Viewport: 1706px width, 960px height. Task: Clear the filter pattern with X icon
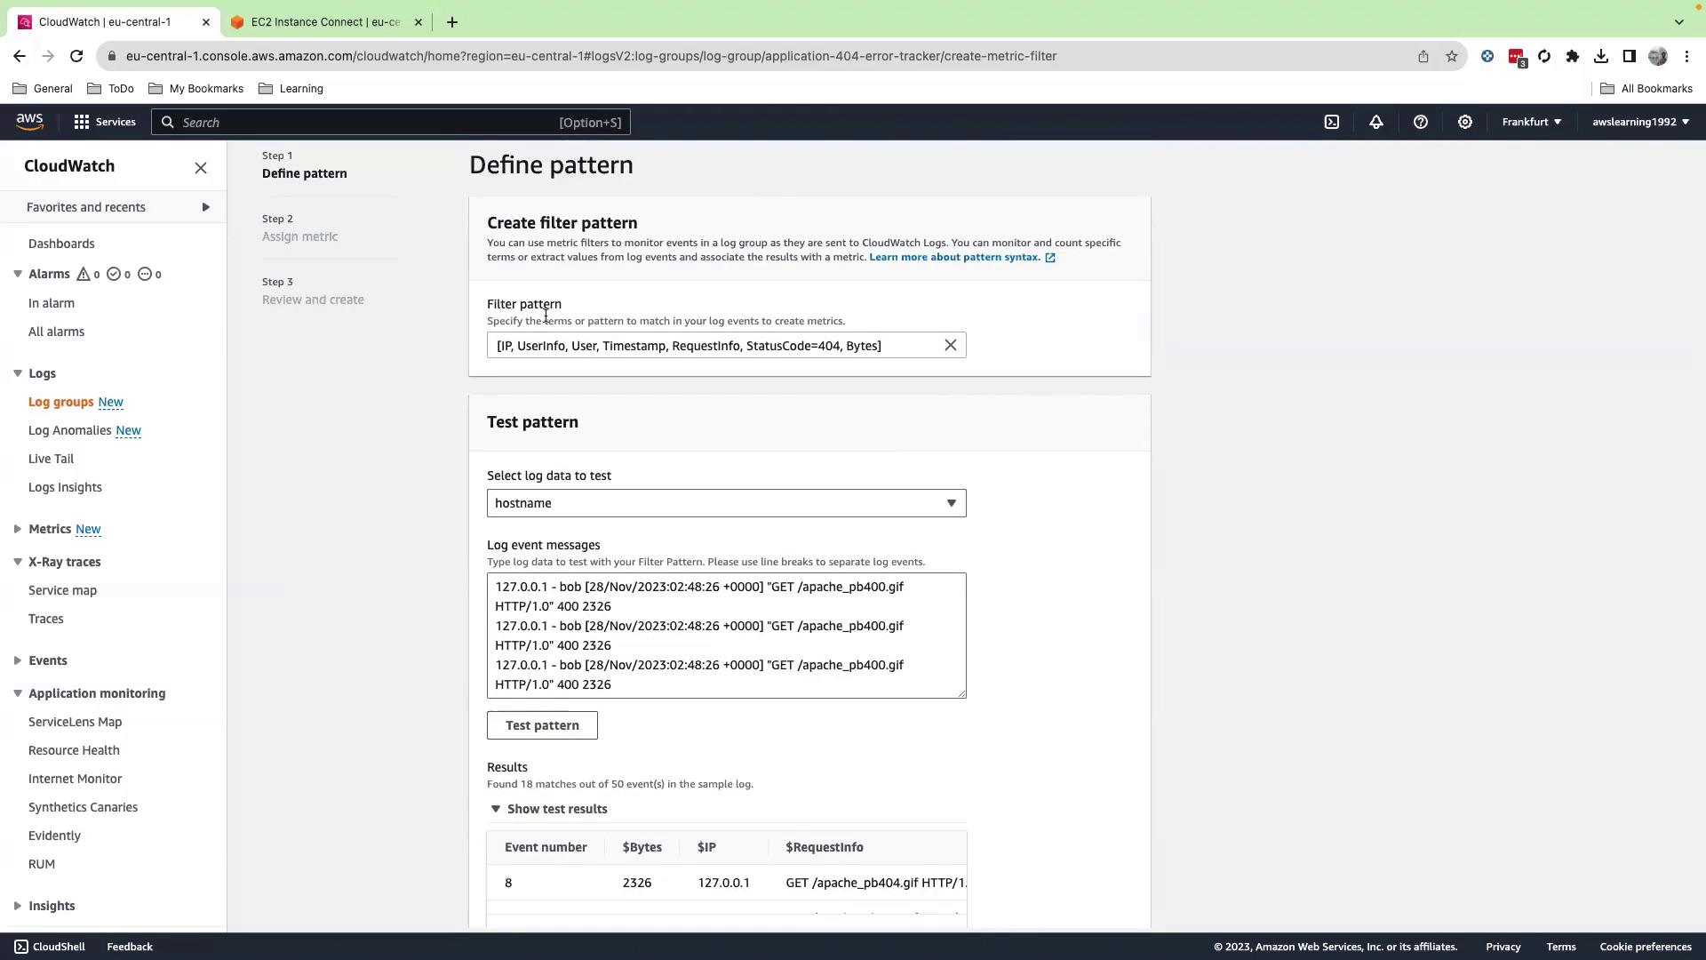pyautogui.click(x=950, y=345)
